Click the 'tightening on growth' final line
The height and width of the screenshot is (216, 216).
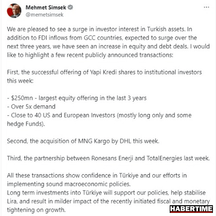(36, 210)
